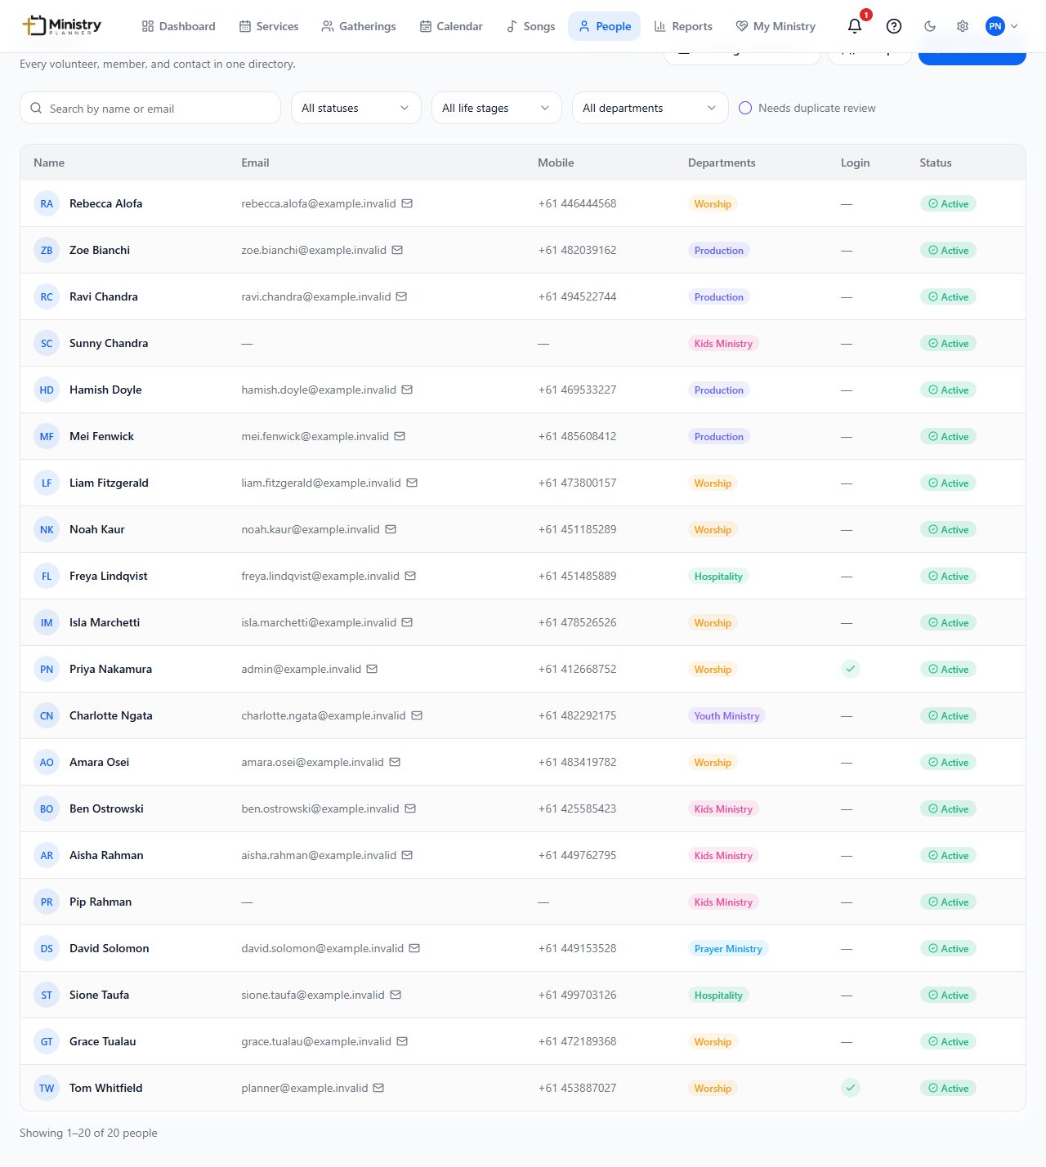Open Sunny Chandra's profile
The width and height of the screenshot is (1046, 1167).
coord(109,343)
